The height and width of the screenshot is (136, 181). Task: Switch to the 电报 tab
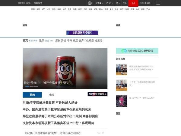(x=52, y=95)
